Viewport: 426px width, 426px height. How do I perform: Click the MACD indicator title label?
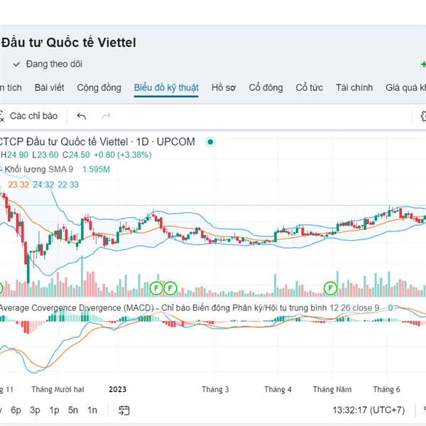click(x=190, y=308)
